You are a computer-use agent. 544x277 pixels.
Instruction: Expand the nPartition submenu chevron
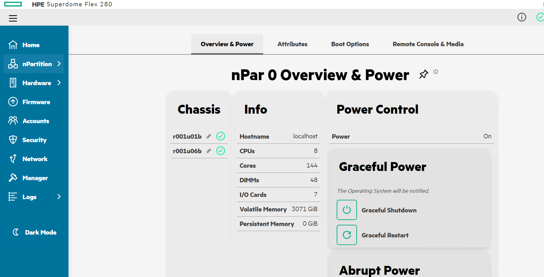(x=59, y=64)
